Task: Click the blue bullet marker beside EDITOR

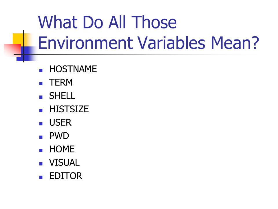Action: [x=41, y=177]
